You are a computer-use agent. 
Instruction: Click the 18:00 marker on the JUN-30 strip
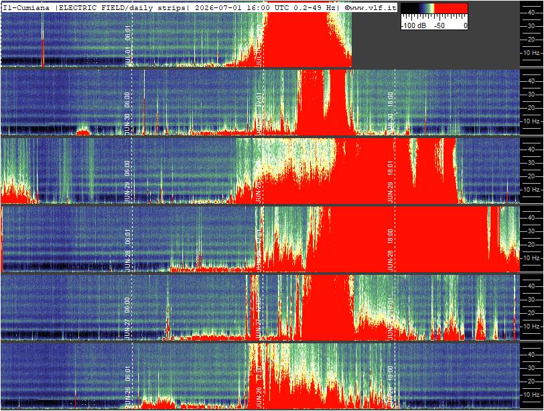point(390,99)
